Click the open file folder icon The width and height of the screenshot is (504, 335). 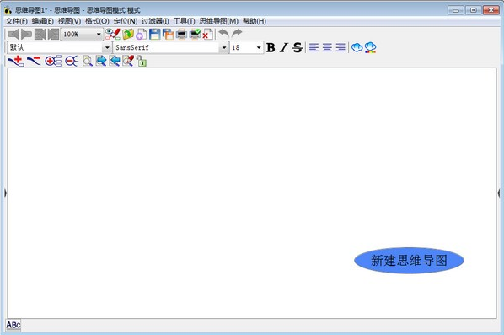pos(128,34)
